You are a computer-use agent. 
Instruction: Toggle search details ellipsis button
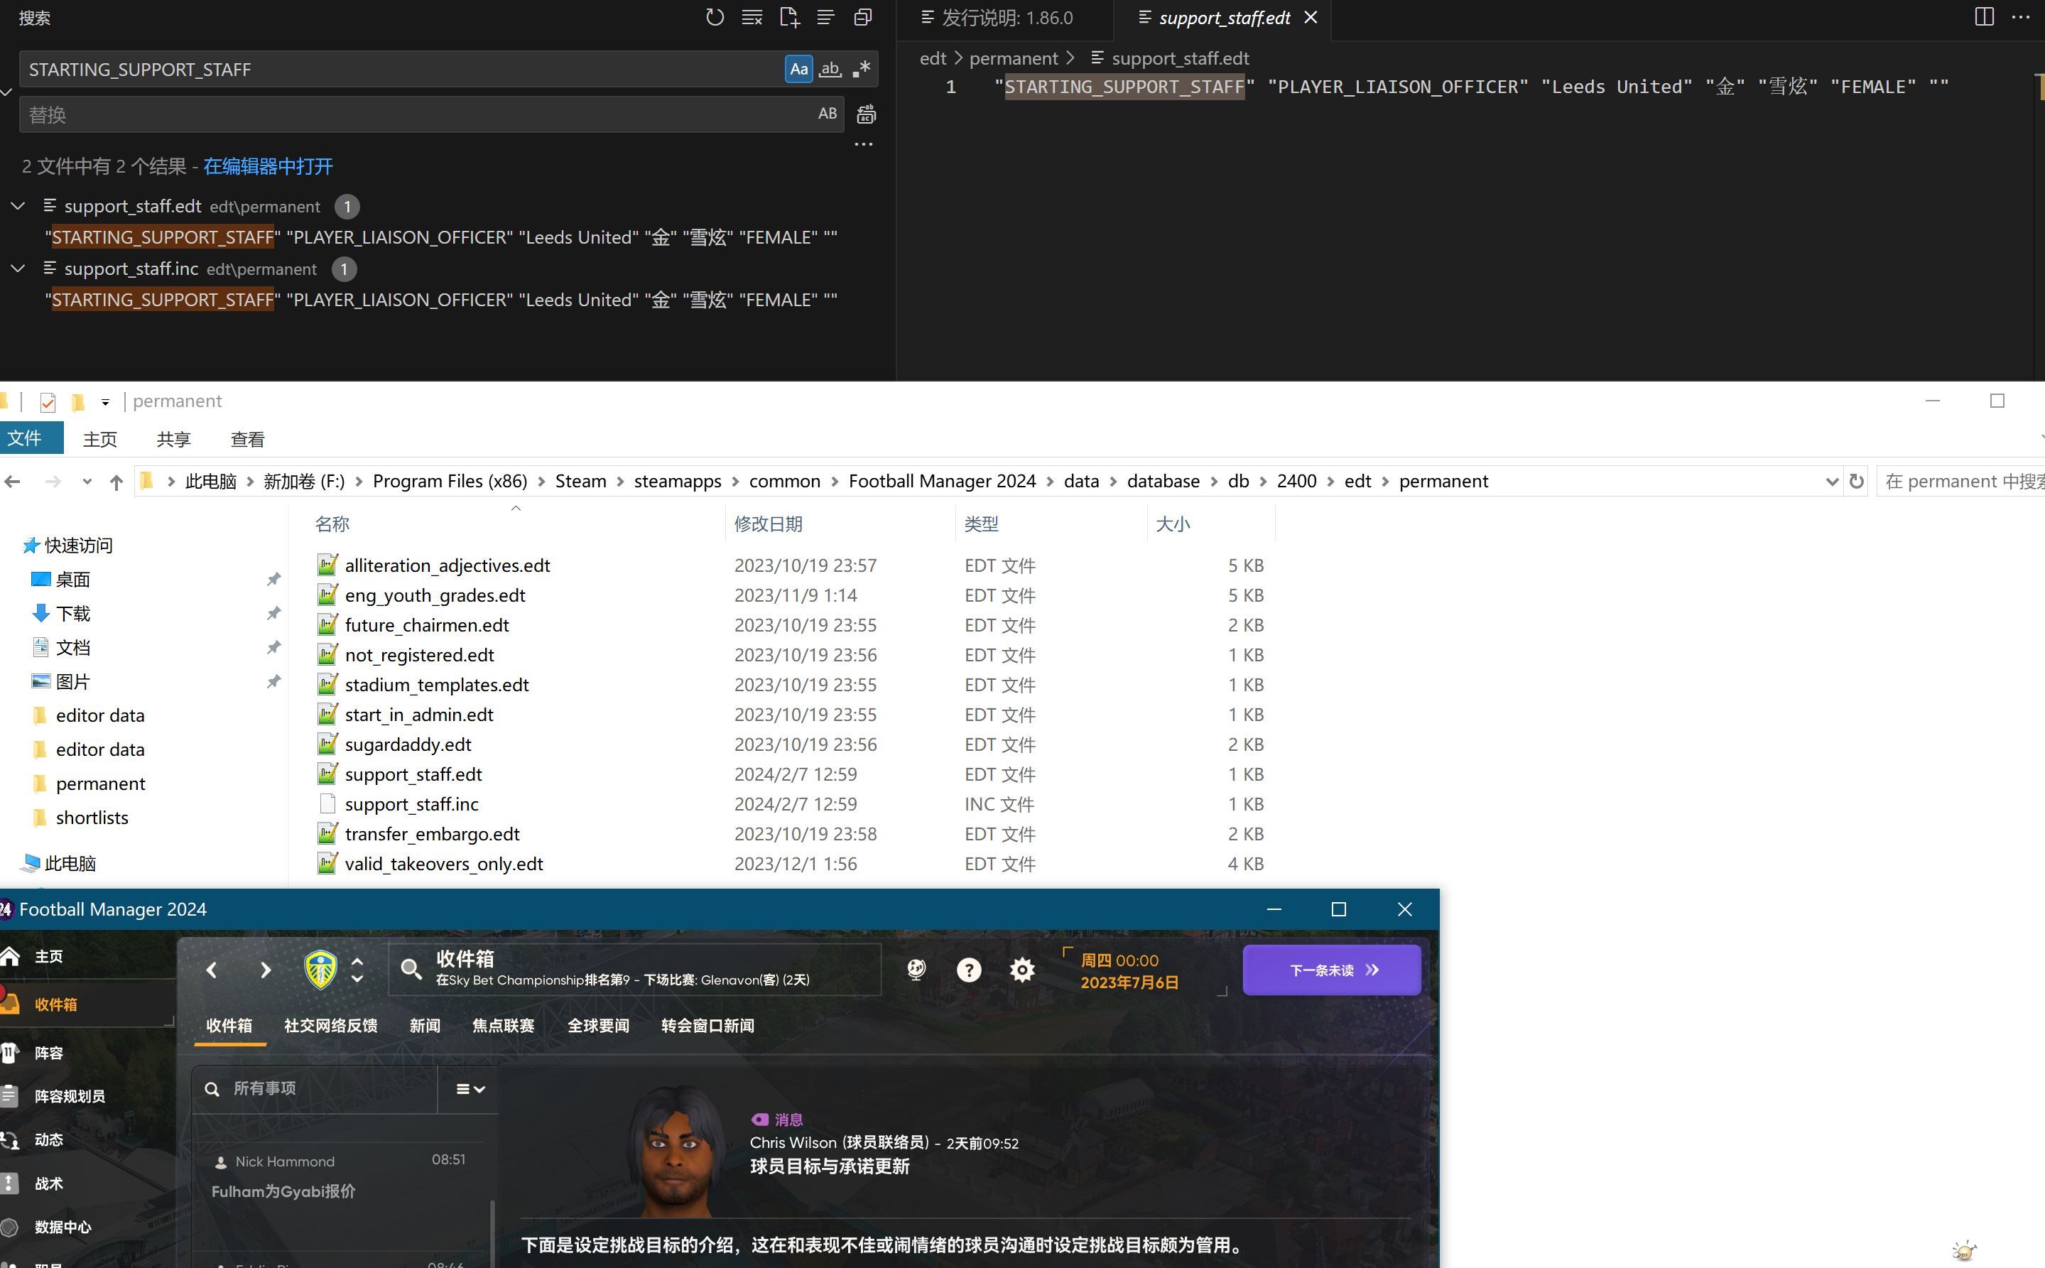pyautogui.click(x=864, y=144)
